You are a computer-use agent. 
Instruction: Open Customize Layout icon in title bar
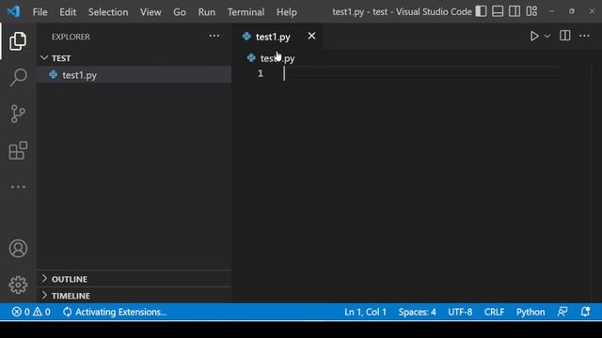click(531, 11)
